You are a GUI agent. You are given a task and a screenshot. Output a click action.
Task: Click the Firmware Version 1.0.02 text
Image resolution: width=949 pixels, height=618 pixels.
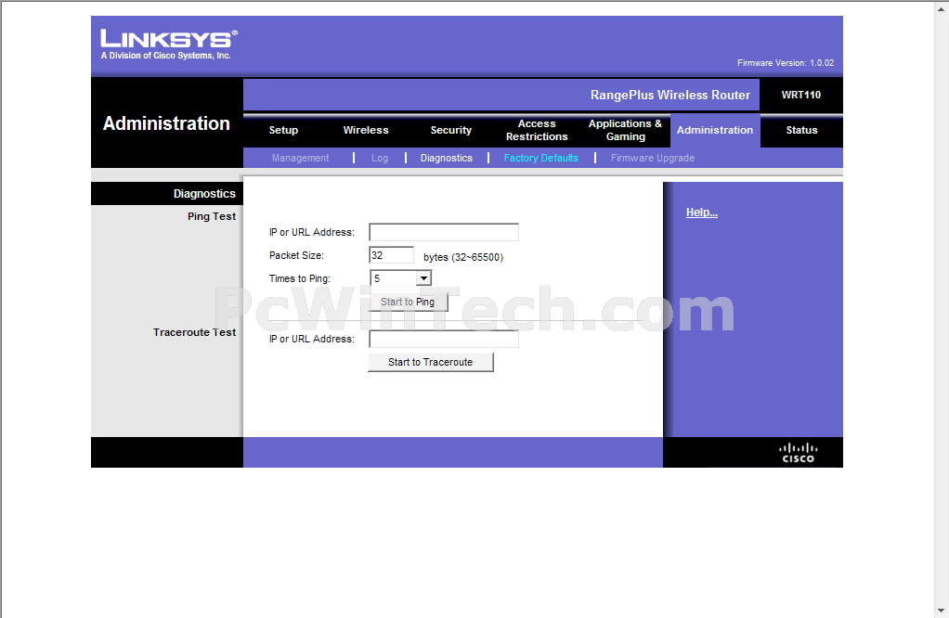[786, 63]
